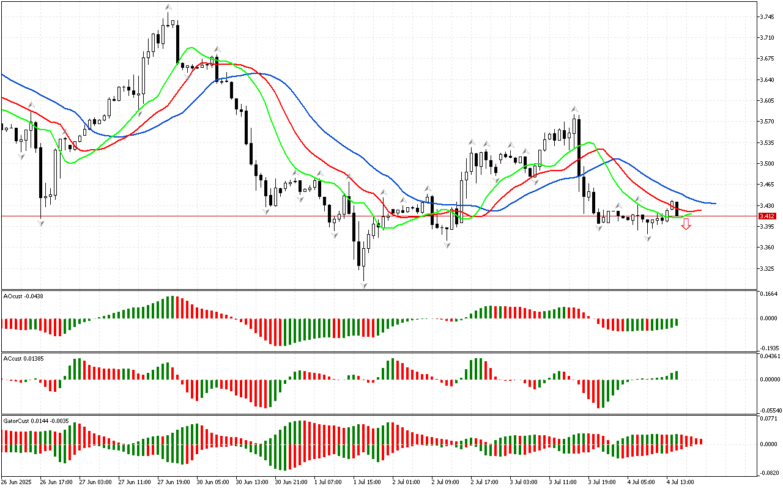This screenshot has width=783, height=489.
Task: Select the down fractal below the 2 Jul 09:00 low
Action: (448, 245)
